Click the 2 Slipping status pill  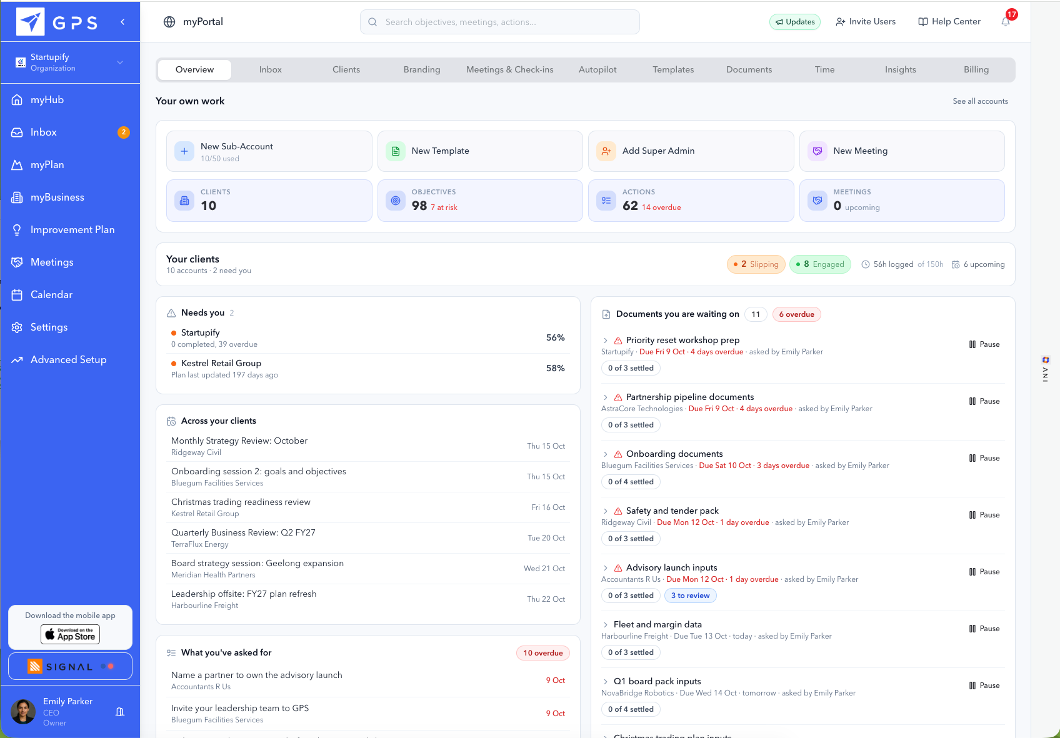(756, 264)
